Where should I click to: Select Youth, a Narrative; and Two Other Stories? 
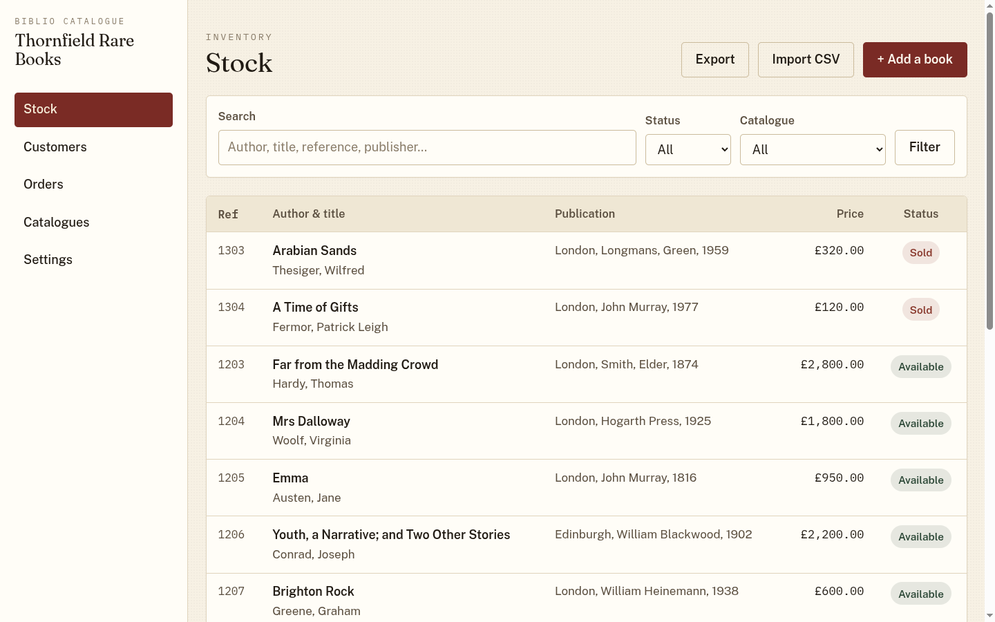(x=391, y=535)
